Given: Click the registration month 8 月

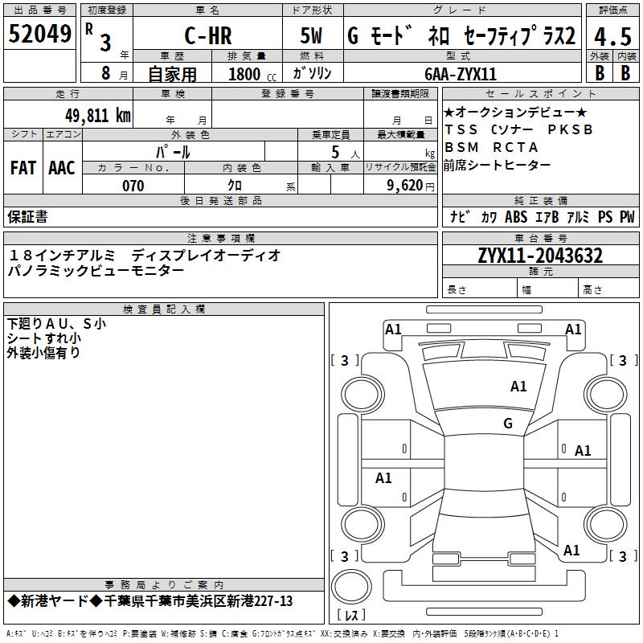Looking at the screenshot, I should click(x=114, y=73).
